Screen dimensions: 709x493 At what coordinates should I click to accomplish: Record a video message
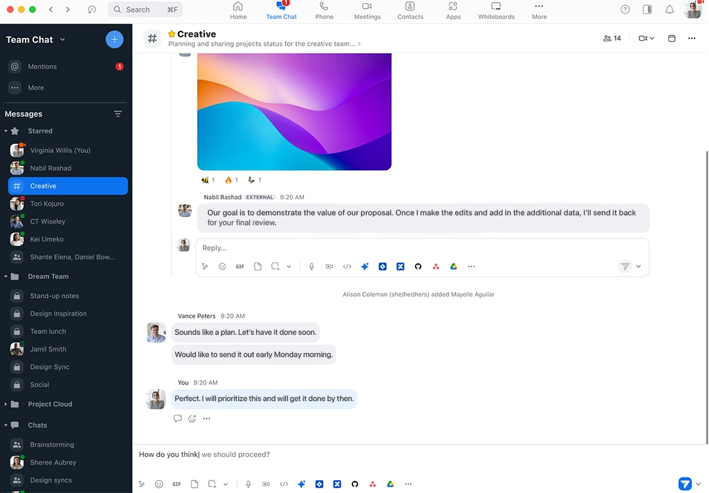(x=266, y=484)
